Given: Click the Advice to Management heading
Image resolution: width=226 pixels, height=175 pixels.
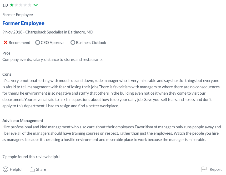Looking at the screenshot, I should [23, 121].
